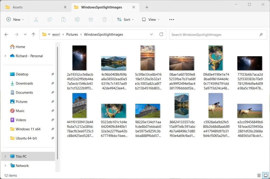This screenshot has width=270, height=179.
Task: Click the New button
Action: click(15, 20)
